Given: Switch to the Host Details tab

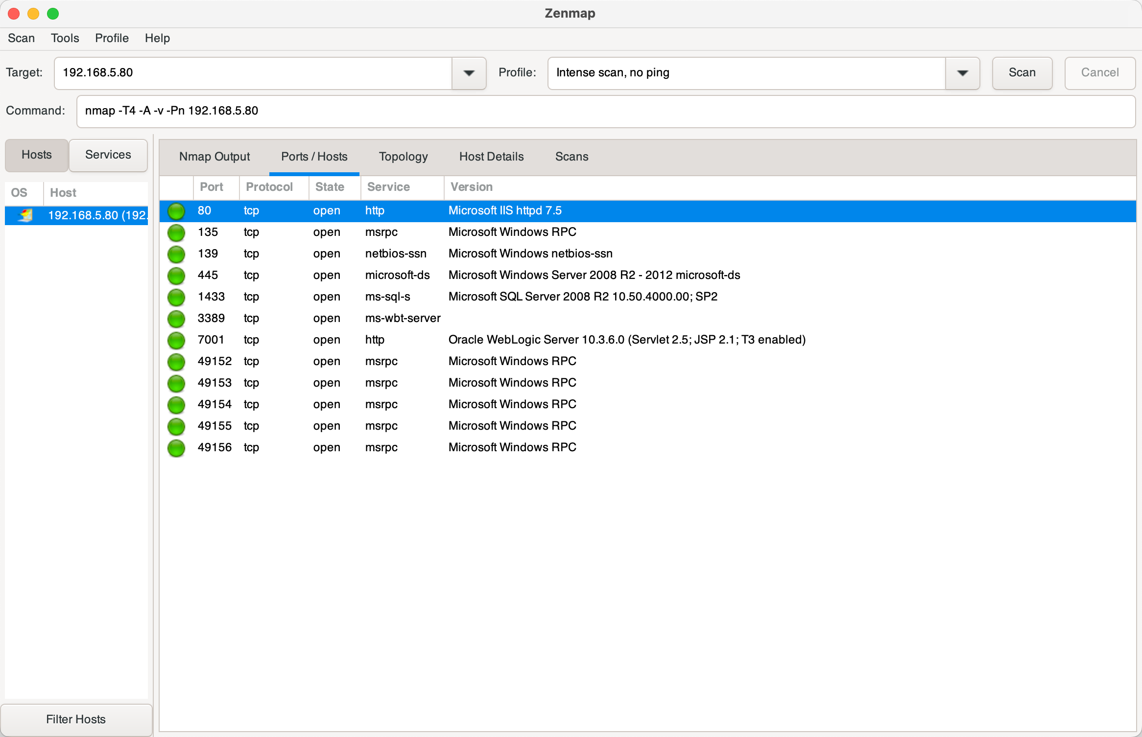Looking at the screenshot, I should 491,157.
